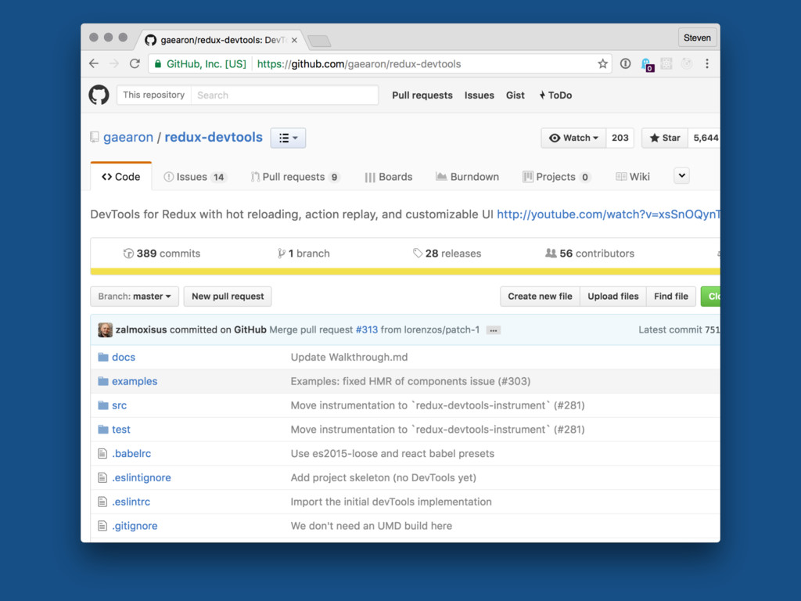Click the .eslintrc file icon

tap(102, 502)
